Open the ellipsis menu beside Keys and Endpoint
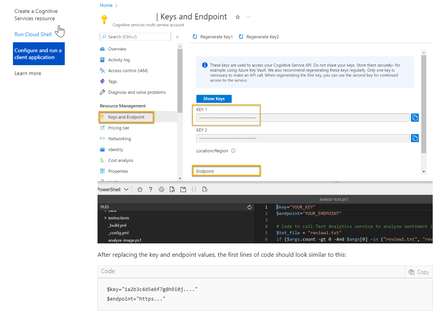 (x=249, y=17)
